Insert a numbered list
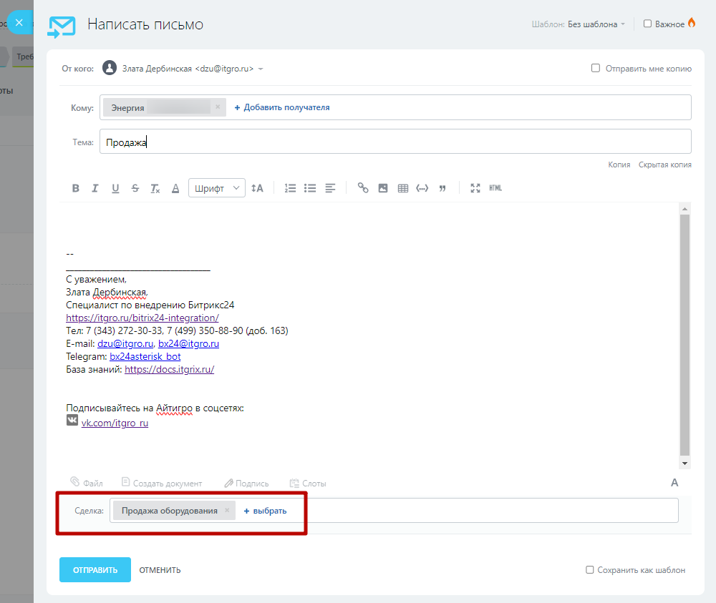 (290, 188)
